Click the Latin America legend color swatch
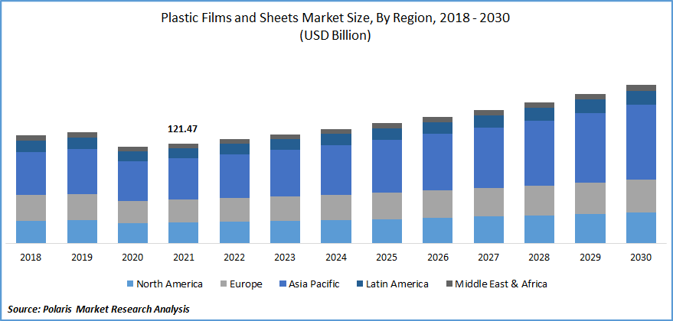Screen dimensions: 673x321 (360, 284)
